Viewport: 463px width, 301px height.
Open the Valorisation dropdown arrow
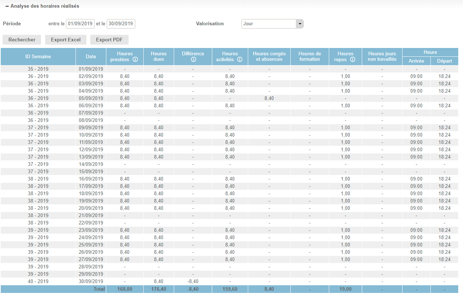(x=300, y=24)
